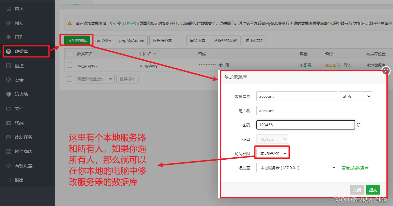The height and width of the screenshot is (206, 393).
Task: Reveal wx_project password with eye icon
Action: [x=221, y=65]
